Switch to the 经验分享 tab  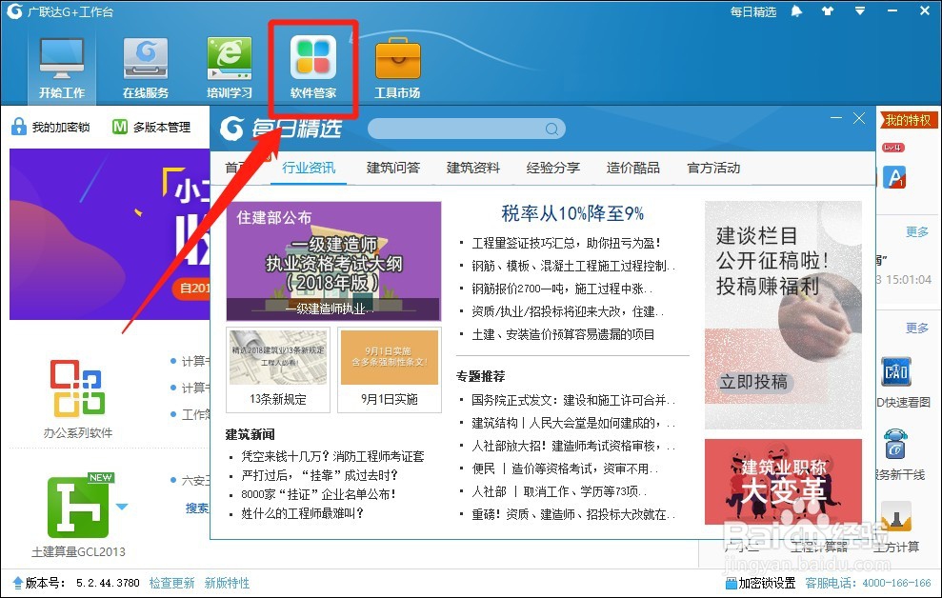tap(553, 168)
